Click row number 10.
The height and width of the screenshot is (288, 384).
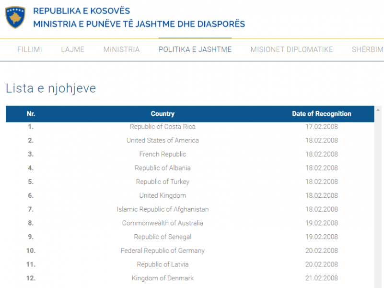(31, 251)
